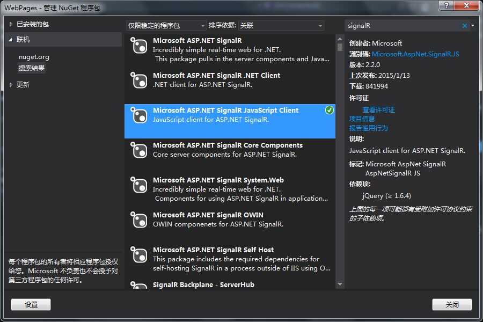Click the SignalR Backplane ServerHub package icon

(x=139, y=285)
